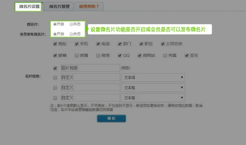The height and width of the screenshot is (145, 246).
Task: Check the first 自定义 row checkbox
Action: [55, 78]
